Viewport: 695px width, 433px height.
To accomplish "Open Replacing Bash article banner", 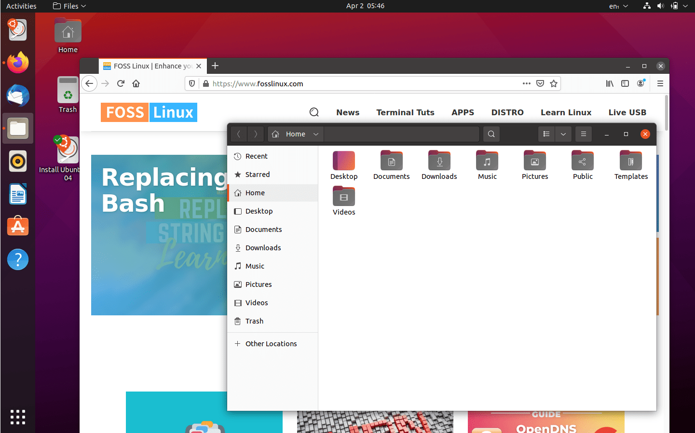I will (x=159, y=235).
